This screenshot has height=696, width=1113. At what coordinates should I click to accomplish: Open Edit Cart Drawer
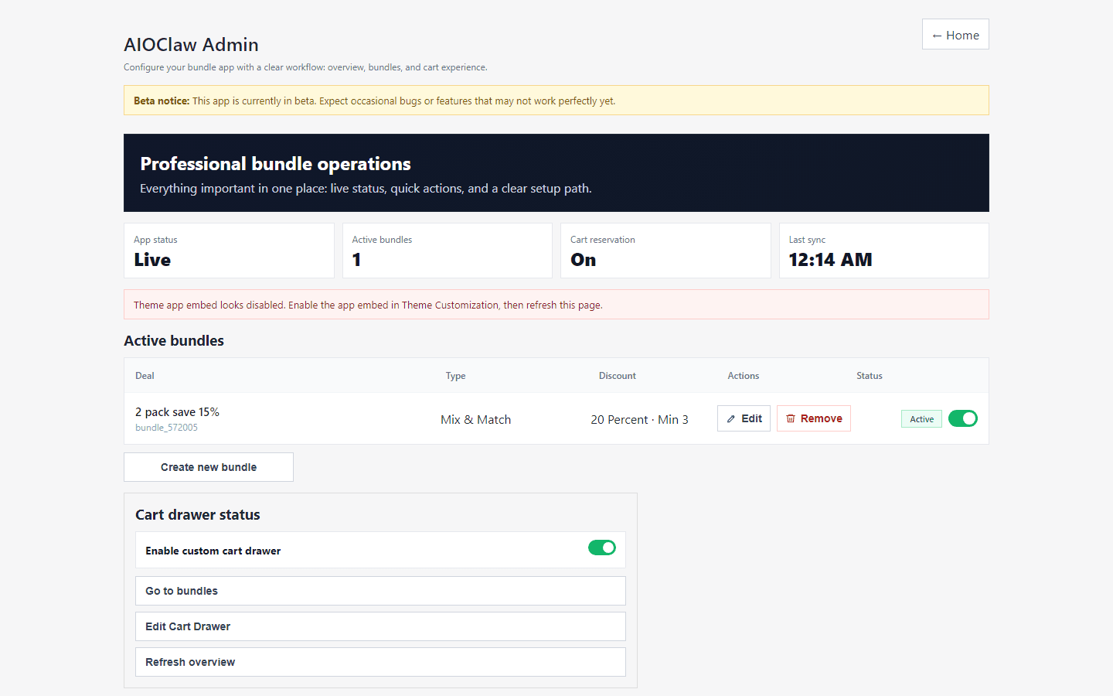[380, 626]
